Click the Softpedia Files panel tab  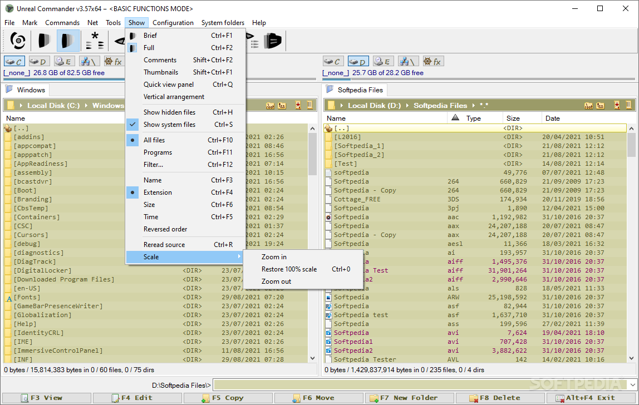(355, 90)
